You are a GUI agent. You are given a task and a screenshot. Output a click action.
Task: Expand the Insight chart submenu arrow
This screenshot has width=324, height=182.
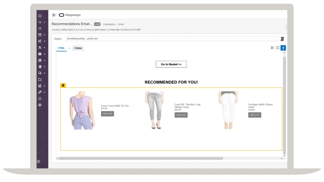point(45,86)
